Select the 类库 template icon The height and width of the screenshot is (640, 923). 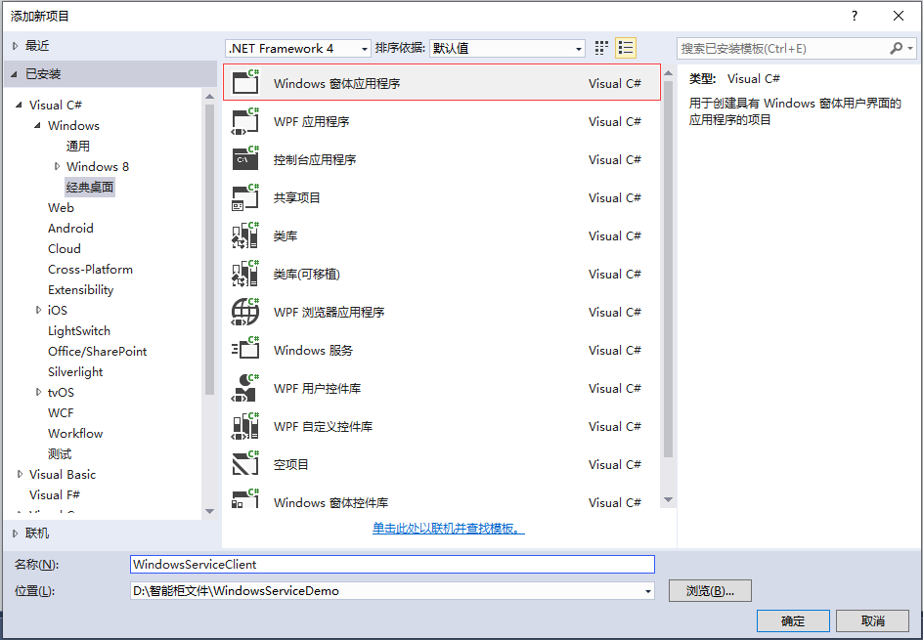click(x=245, y=235)
